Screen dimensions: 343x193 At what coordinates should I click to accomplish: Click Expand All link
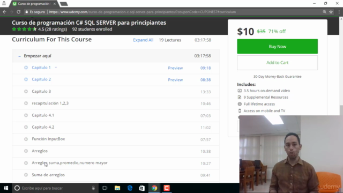[143, 40]
